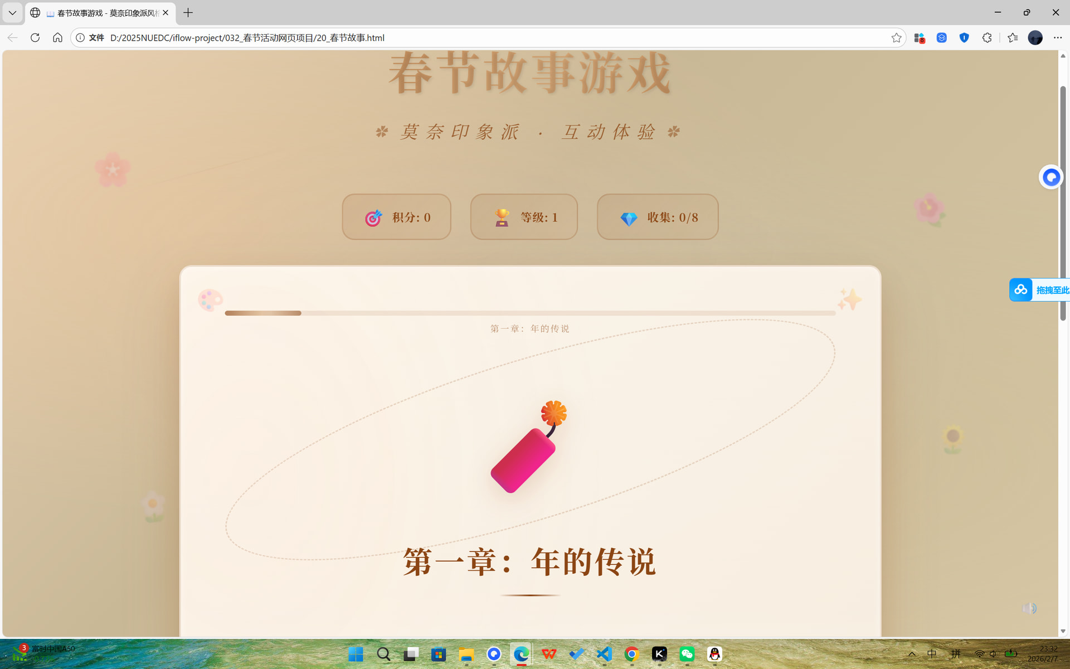Click the 等级 level trophy badge
The image size is (1070, 669).
coord(524,217)
